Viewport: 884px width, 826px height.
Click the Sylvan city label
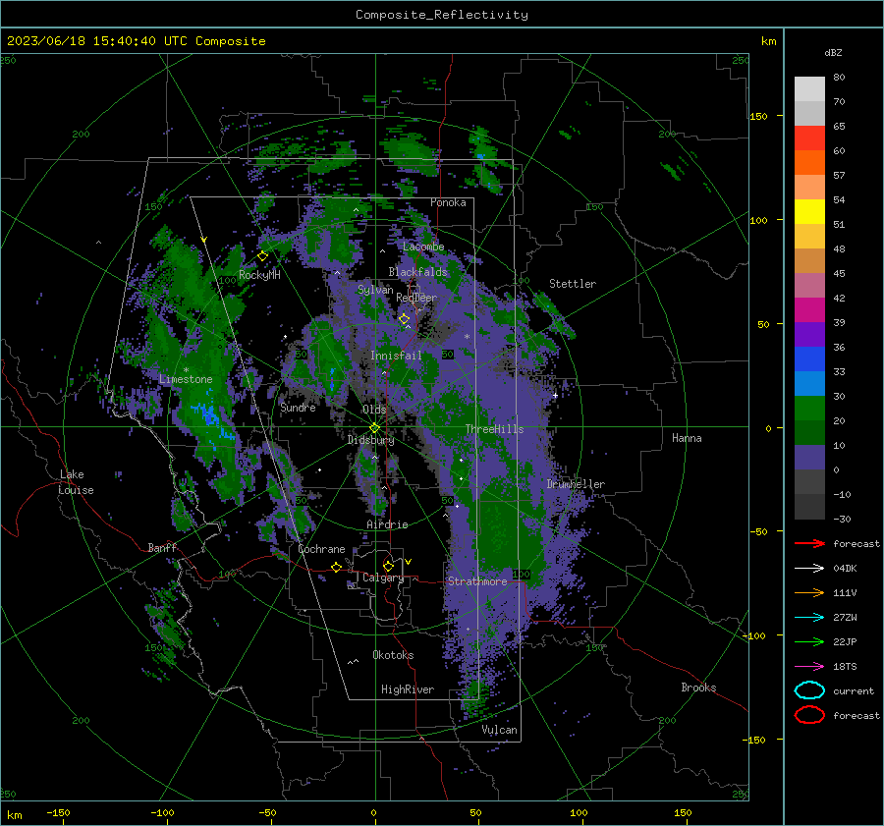click(x=375, y=290)
